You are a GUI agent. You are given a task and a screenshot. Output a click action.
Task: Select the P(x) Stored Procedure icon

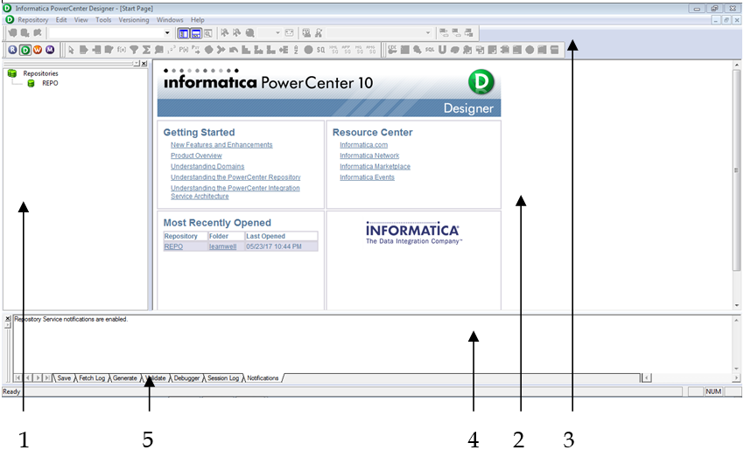[x=184, y=50]
